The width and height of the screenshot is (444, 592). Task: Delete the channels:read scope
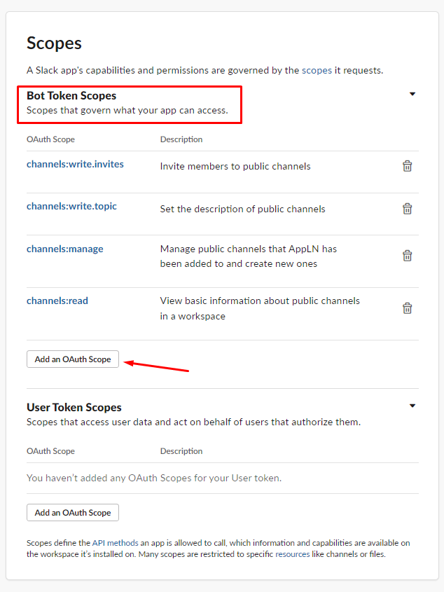point(407,308)
